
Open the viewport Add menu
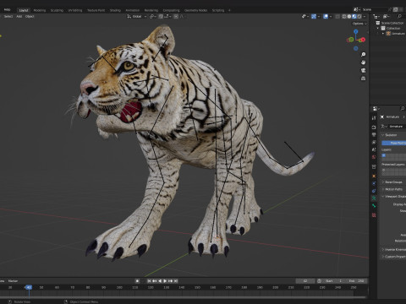pos(19,16)
